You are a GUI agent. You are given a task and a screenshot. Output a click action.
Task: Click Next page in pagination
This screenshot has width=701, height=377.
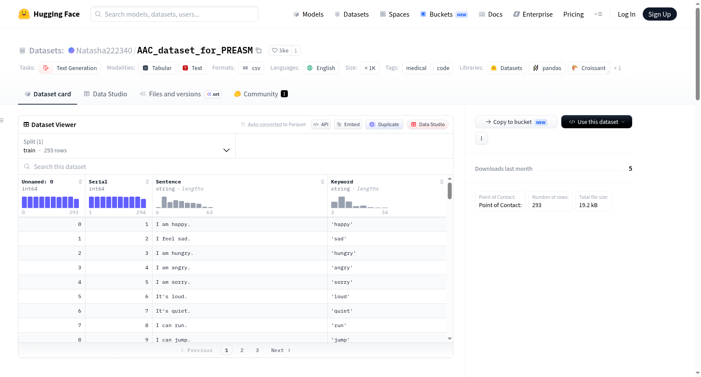pyautogui.click(x=281, y=350)
